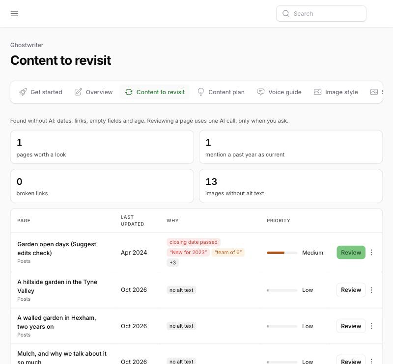The width and height of the screenshot is (393, 364).
Task: Go to the Content plan tab
Action: tap(221, 92)
